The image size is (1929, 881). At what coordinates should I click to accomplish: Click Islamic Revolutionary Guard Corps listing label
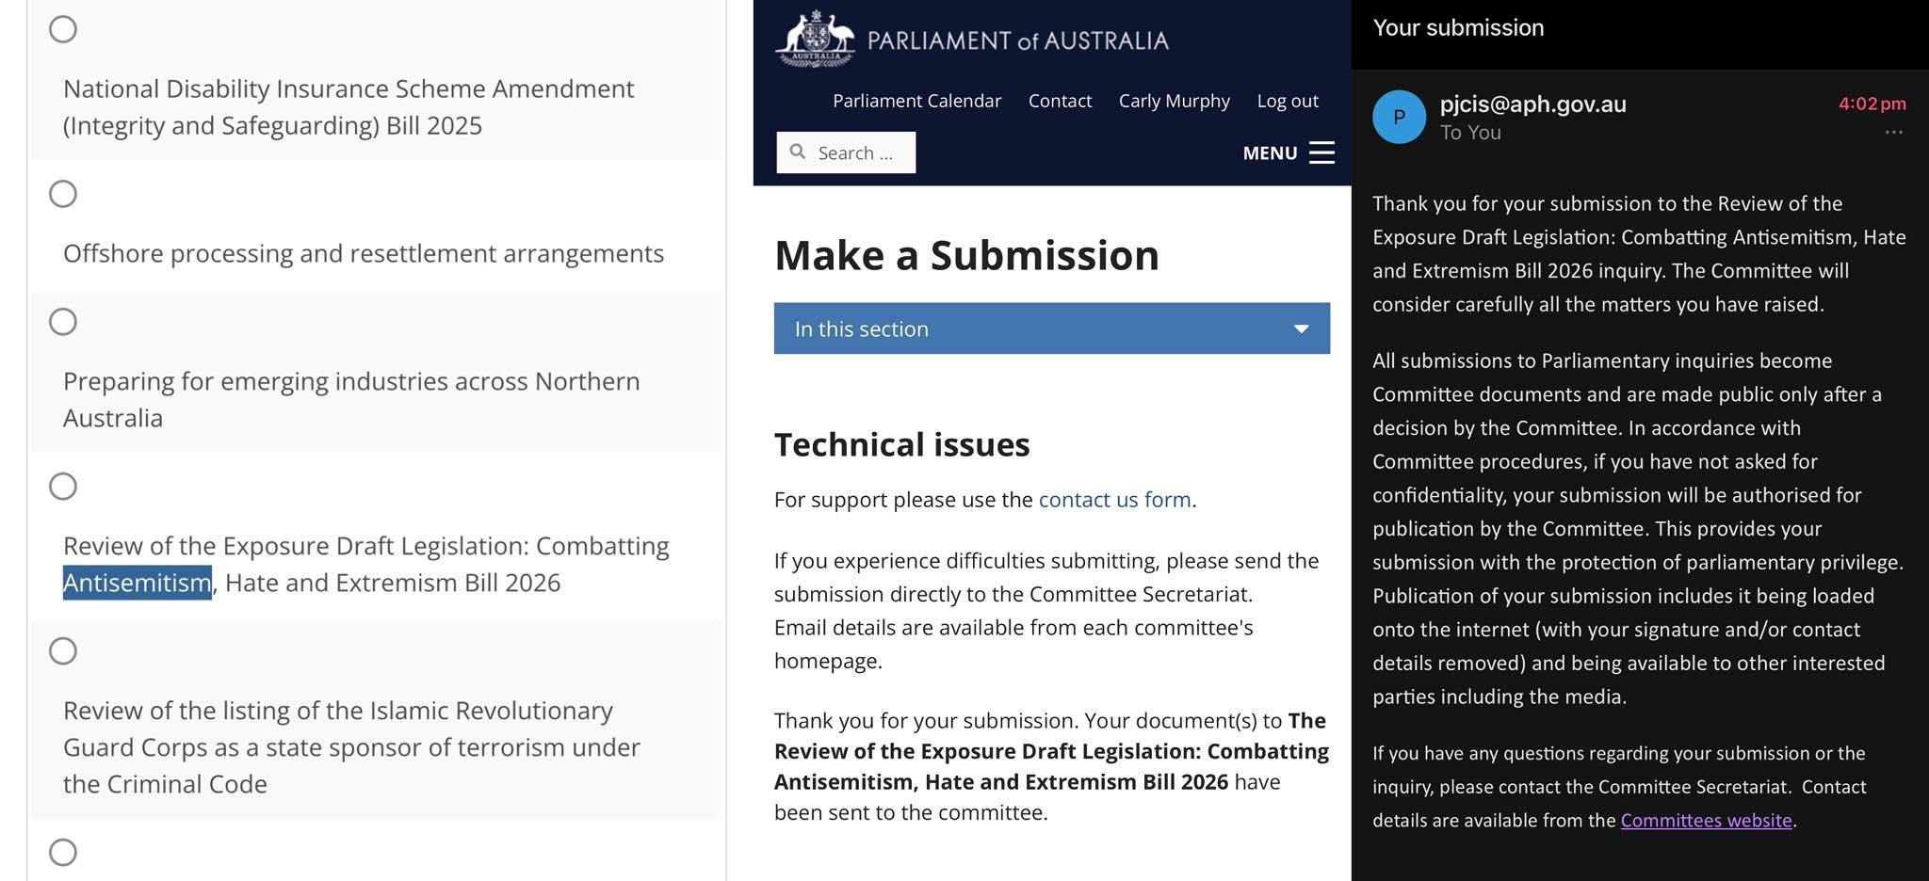point(351,747)
